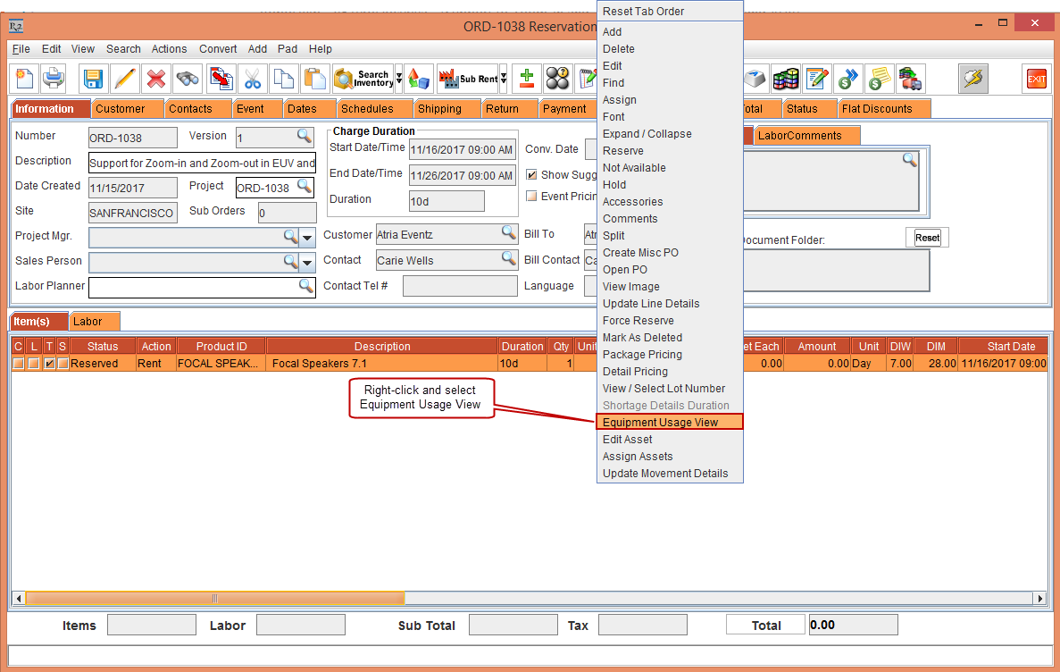Enable the Event Pricing checkbox
Screen dimensions: 1060x672
tap(531, 197)
